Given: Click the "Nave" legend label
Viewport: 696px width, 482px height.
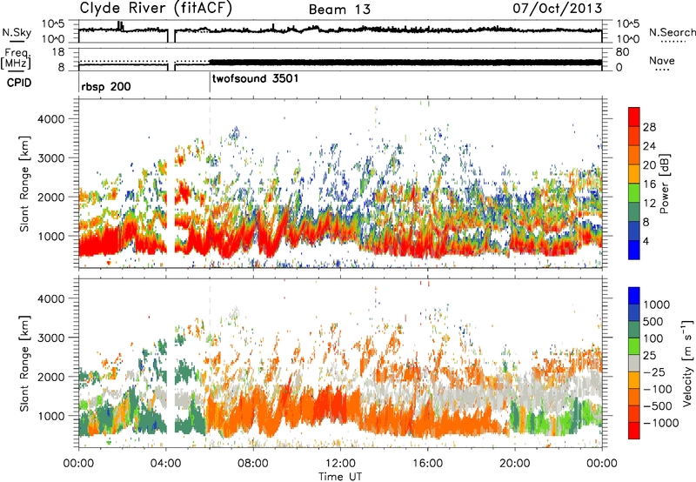Looking at the screenshot, I should pyautogui.click(x=662, y=61).
